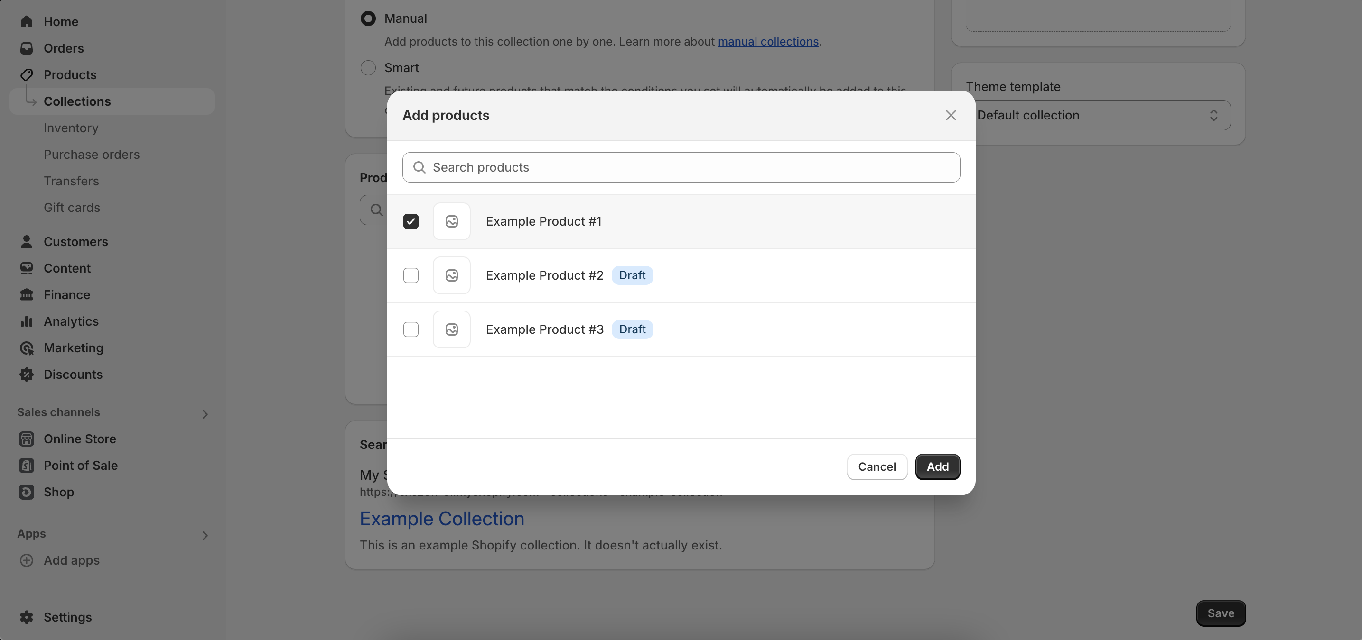Screen dimensions: 1362x640
Task: Click the Analytics bar chart icon
Action: pyautogui.click(x=27, y=321)
